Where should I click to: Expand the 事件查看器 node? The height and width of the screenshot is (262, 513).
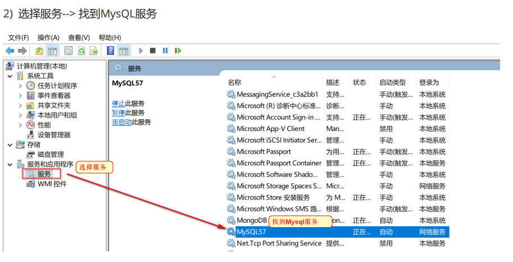[20, 96]
